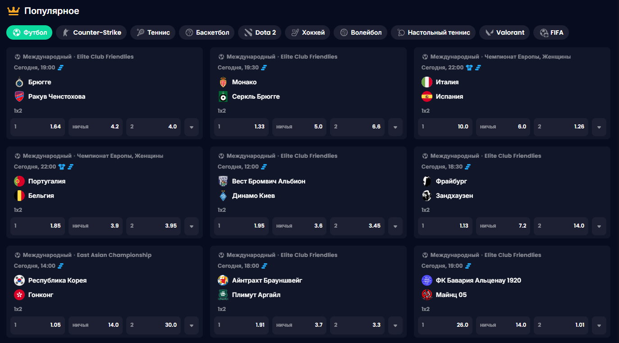
Task: Bet on Монако win at 1.33
Action: 241,127
